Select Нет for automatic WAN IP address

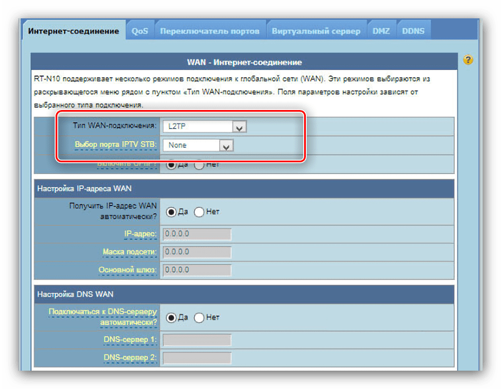199,212
